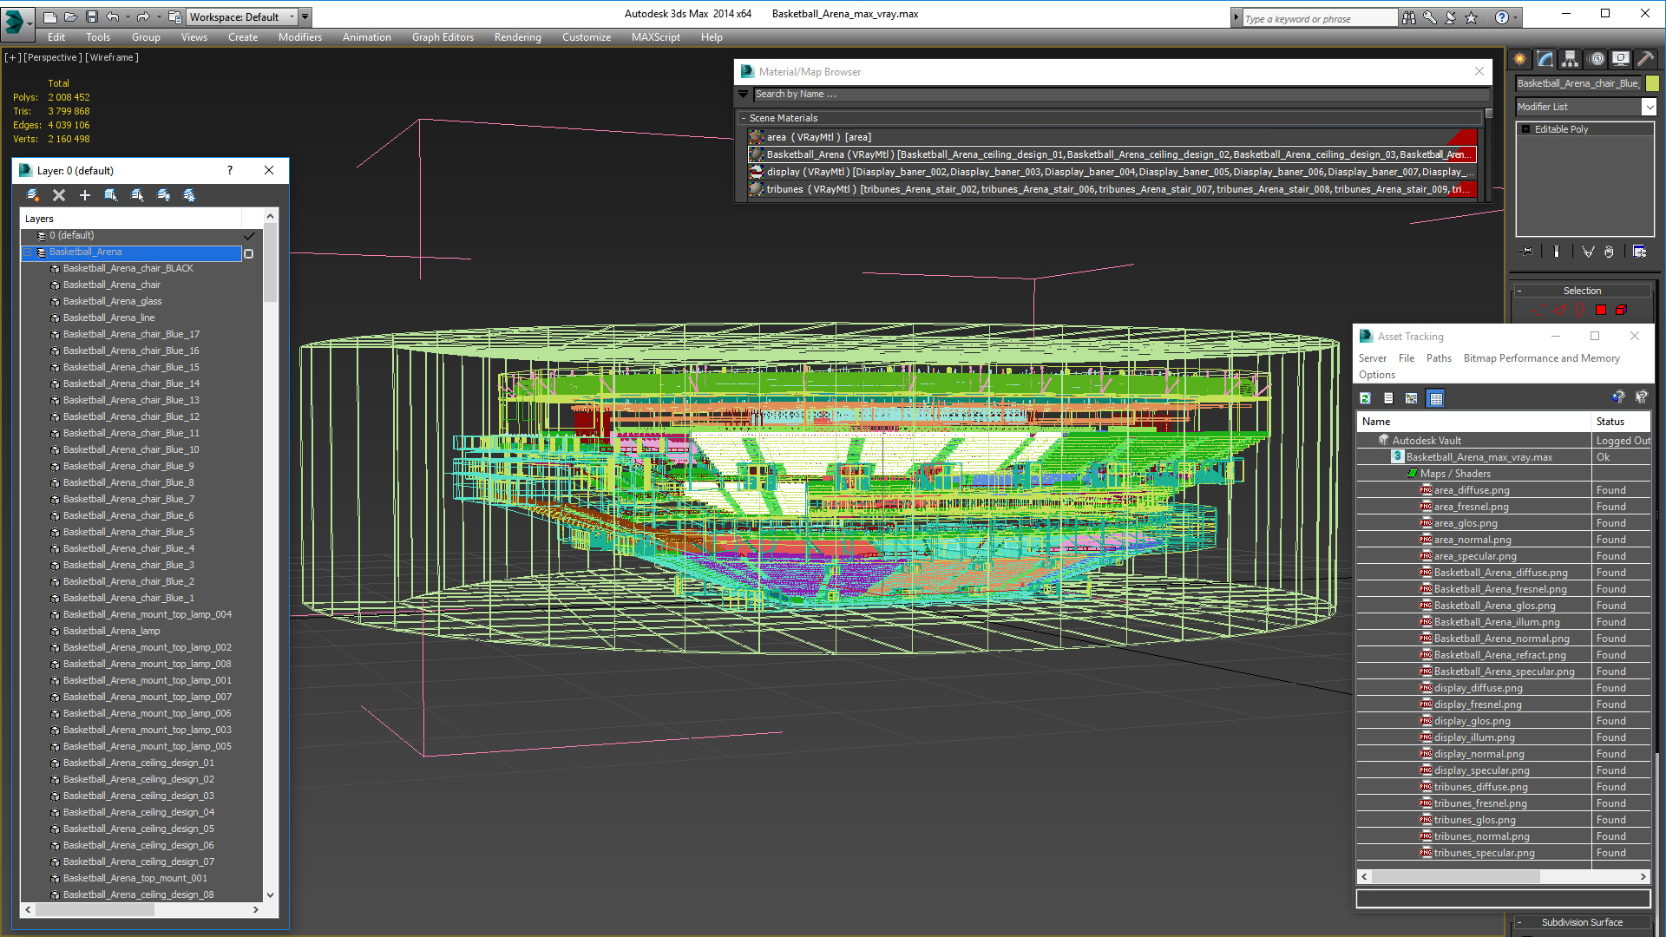Screen dimensions: 1666x937
Task: Open the Display tab in command panel
Action: (1621, 59)
